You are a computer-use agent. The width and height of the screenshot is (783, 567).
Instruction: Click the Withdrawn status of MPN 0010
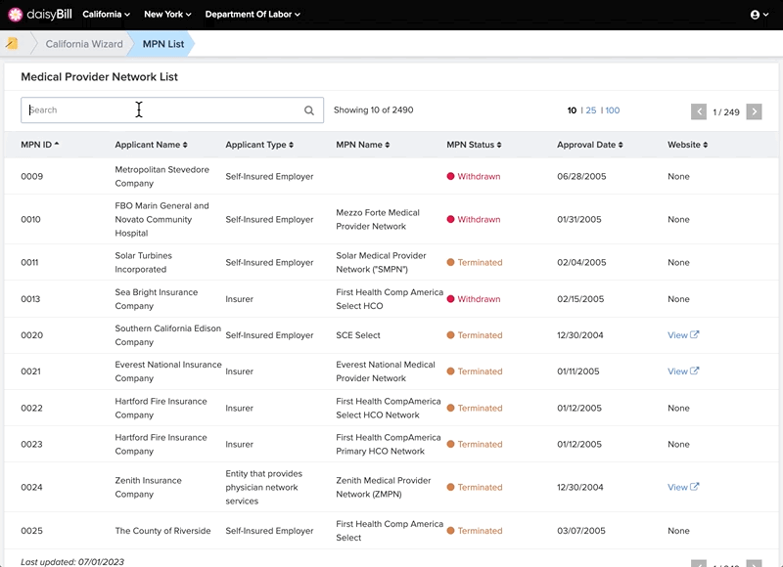click(474, 219)
